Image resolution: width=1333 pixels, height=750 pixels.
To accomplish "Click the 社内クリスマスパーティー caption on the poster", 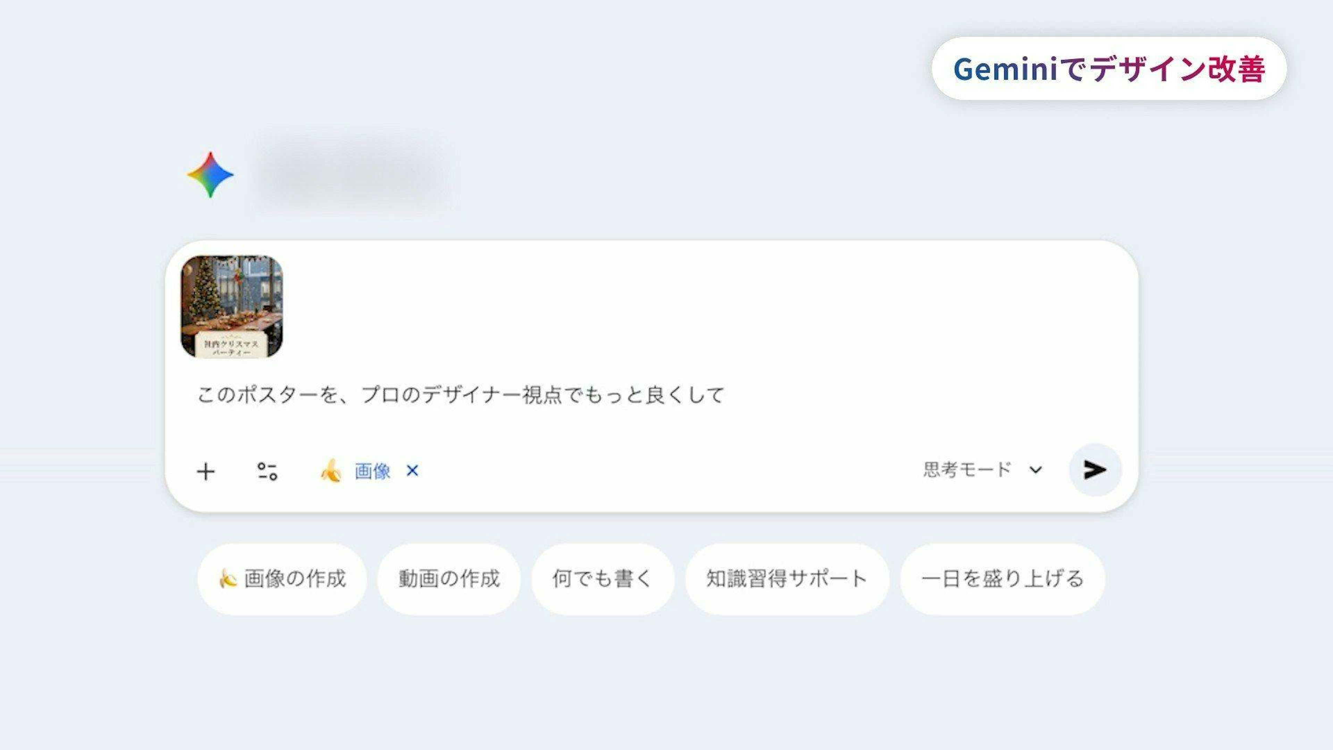I will pyautogui.click(x=231, y=347).
